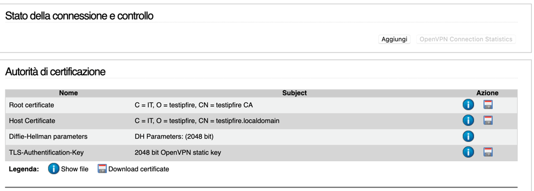Viewport: 534px width, 191px height.
Task: Select the Diffie-Hellman parameters row label
Action: click(x=48, y=136)
